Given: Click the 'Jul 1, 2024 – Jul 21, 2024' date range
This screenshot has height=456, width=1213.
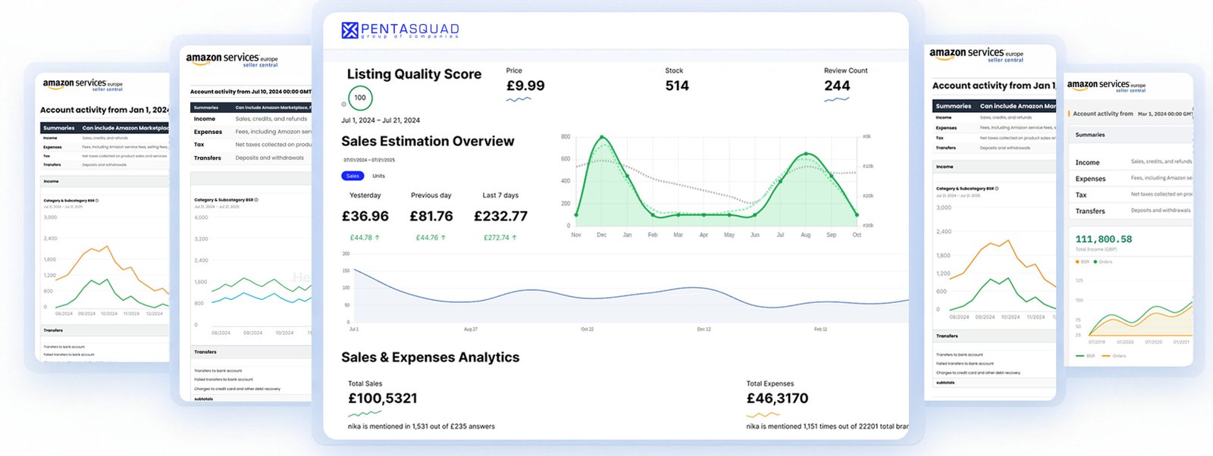Looking at the screenshot, I should (x=381, y=120).
